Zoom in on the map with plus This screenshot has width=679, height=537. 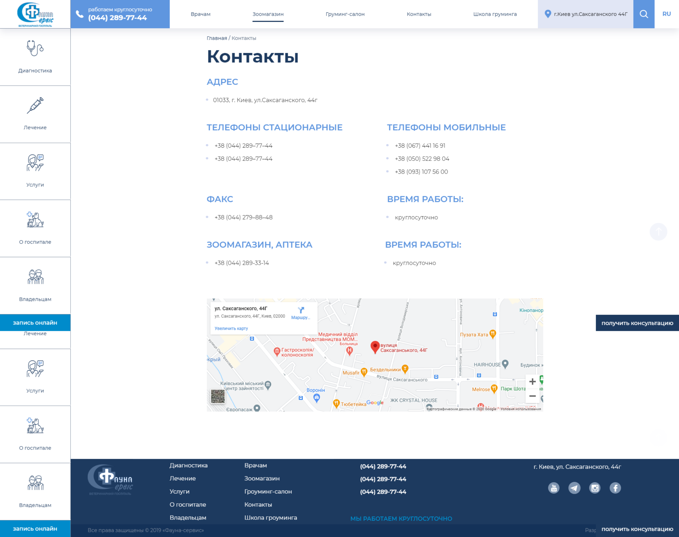point(532,382)
